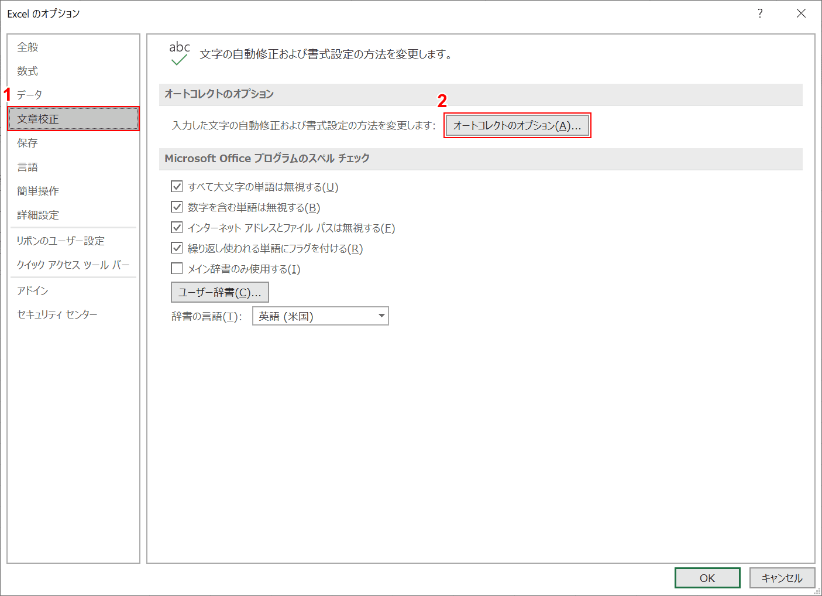822x596 pixels.
Task: Click the キャンセル button
Action: (x=782, y=578)
